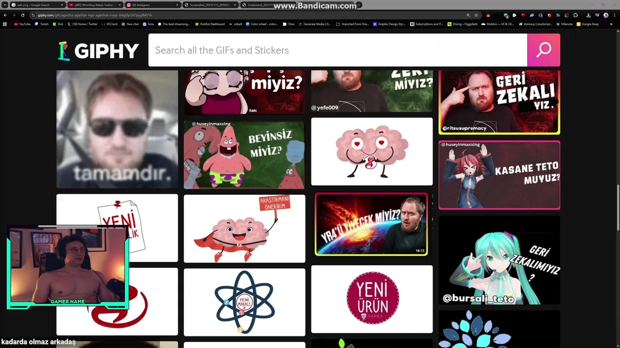Open the 'tamamdır.' sunglasses man GIF
This screenshot has width=620, height=348.
tap(117, 129)
